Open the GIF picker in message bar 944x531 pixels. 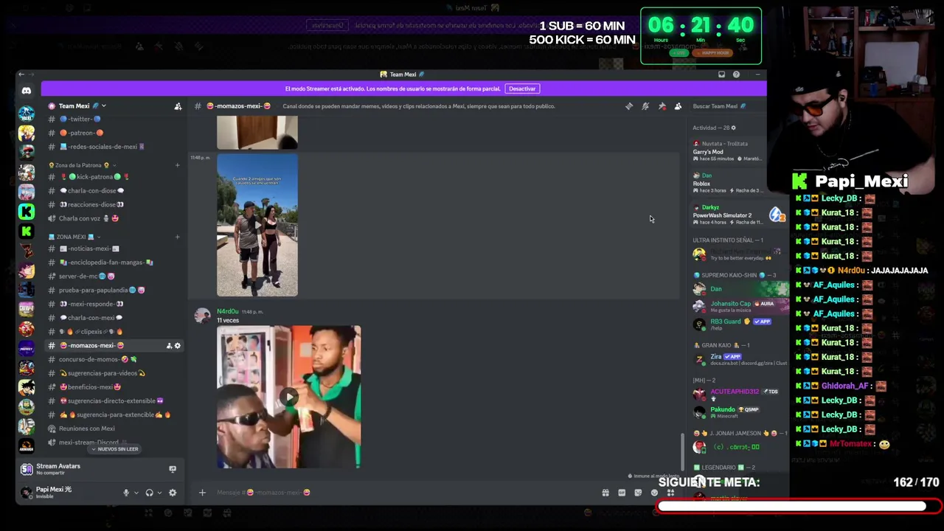pyautogui.click(x=622, y=493)
